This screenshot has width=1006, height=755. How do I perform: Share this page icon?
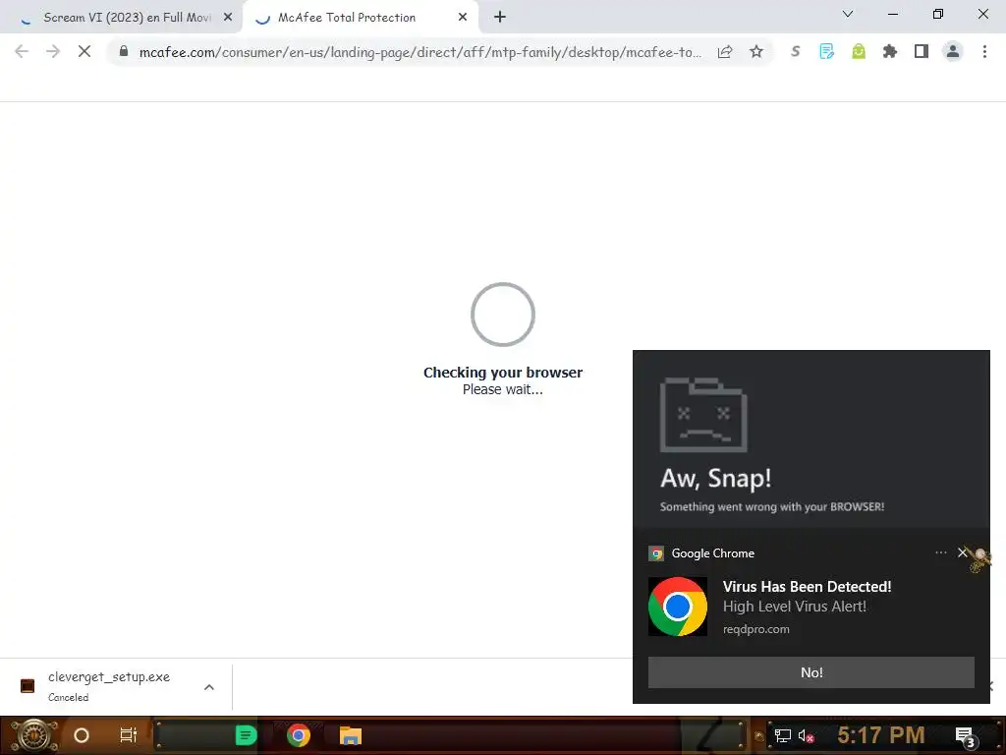tap(725, 51)
